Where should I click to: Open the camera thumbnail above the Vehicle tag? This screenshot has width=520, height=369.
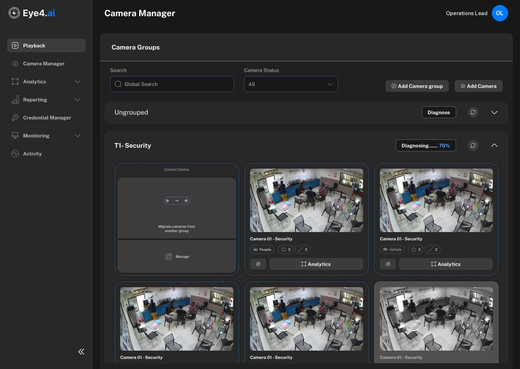point(436,200)
